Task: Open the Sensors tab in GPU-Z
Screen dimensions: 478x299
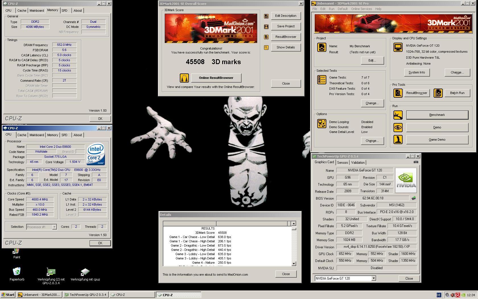Action: click(343, 162)
